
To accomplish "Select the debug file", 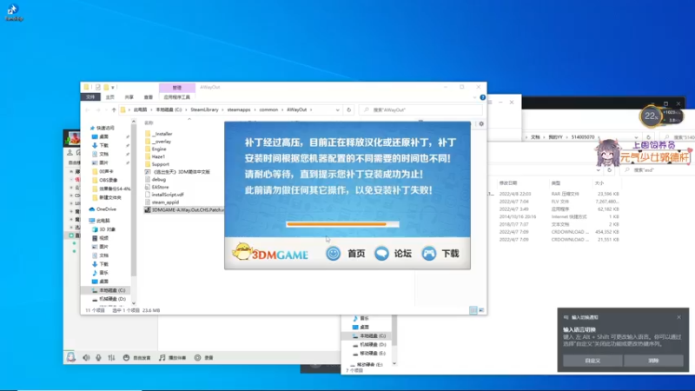I will [156, 180].
